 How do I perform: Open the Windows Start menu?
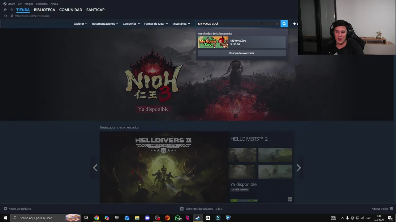pos(5,218)
